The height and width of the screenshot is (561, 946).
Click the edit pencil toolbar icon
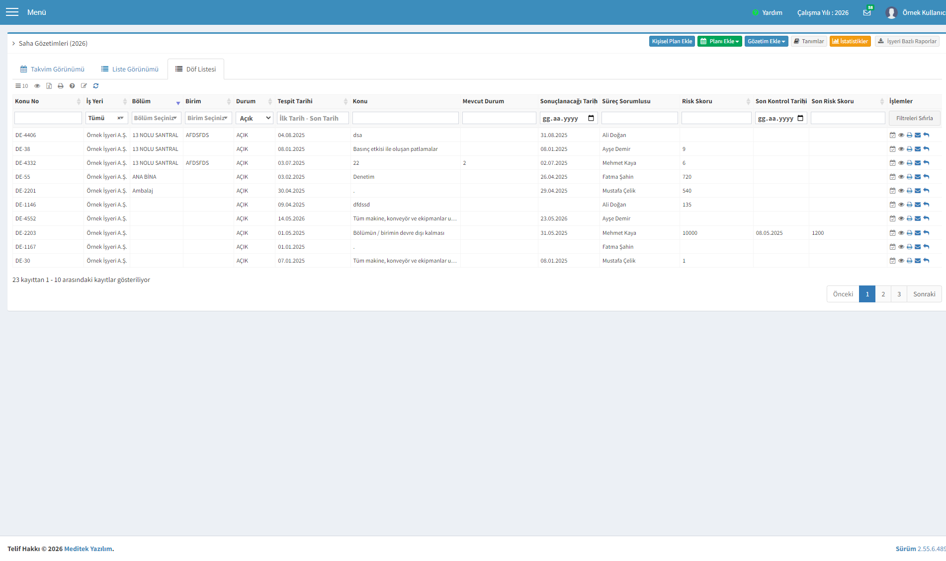(84, 86)
